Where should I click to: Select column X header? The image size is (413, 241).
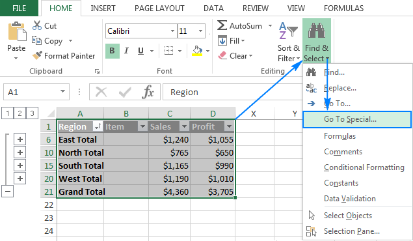tap(254, 113)
